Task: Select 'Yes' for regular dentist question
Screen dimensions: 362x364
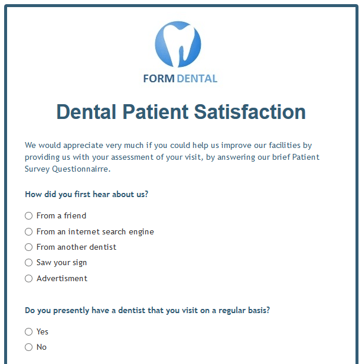Action: [28, 332]
